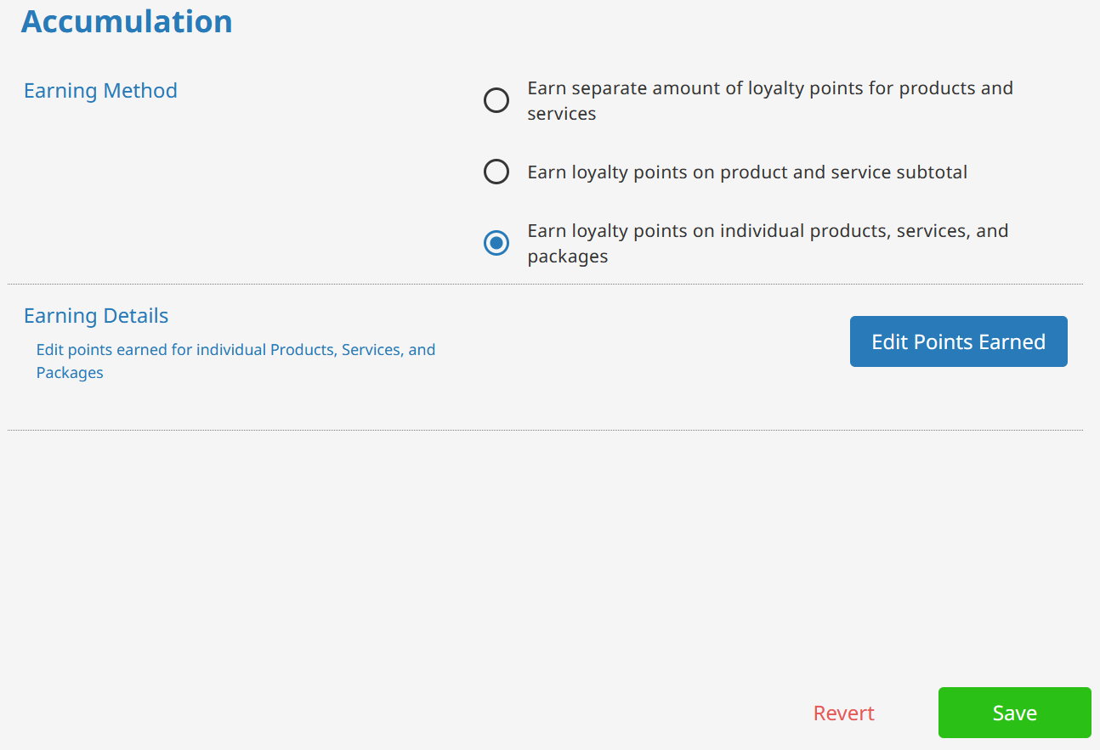The width and height of the screenshot is (1100, 750).
Task: Click the divider line below Earning Details
Action: (x=544, y=430)
